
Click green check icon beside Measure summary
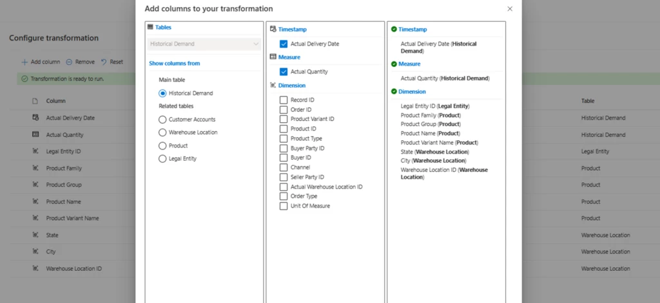click(394, 64)
